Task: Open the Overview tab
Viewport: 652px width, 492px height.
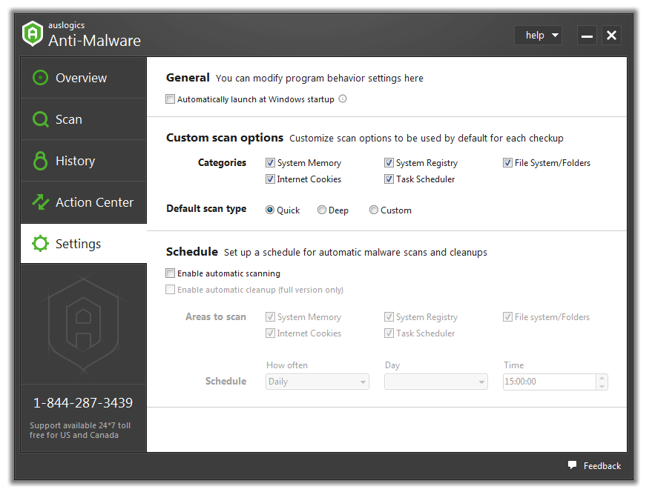Action: click(84, 78)
